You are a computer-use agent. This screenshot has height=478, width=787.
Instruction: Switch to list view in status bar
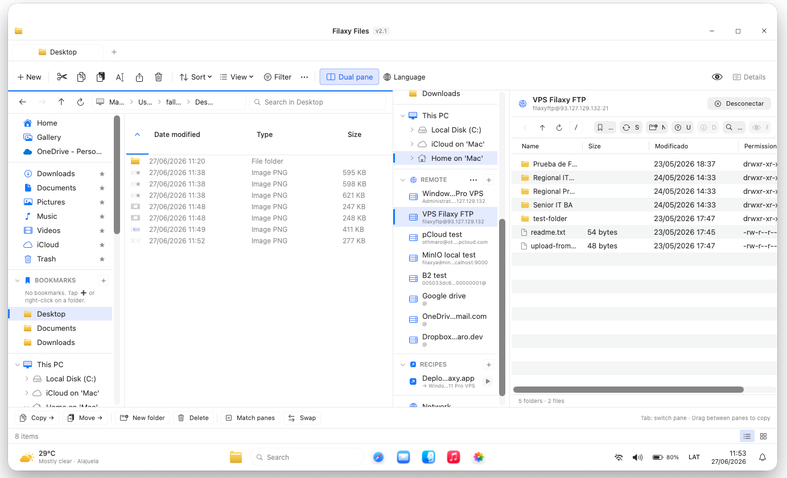[747, 437]
